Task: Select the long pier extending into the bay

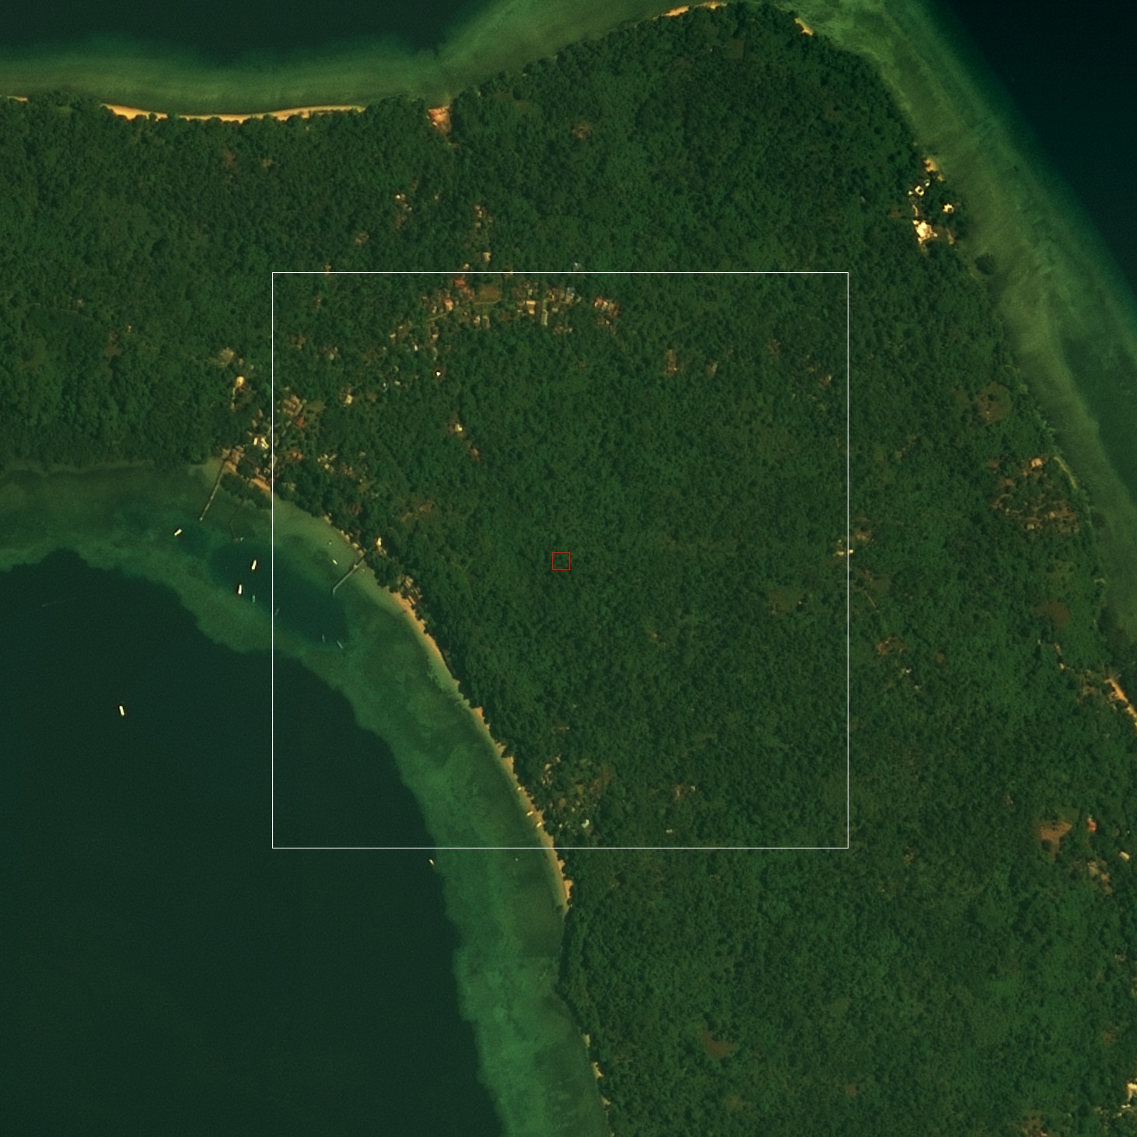Action: tap(212, 491)
